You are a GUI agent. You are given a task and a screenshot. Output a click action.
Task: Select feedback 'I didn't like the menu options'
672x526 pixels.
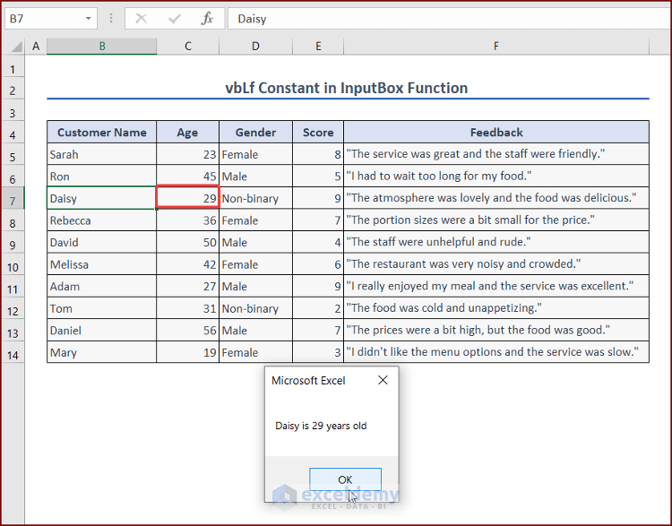click(x=496, y=352)
